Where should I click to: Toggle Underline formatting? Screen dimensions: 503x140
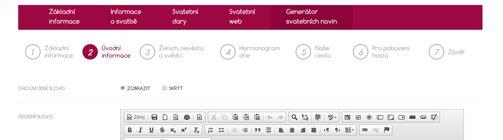pyautogui.click(x=151, y=130)
